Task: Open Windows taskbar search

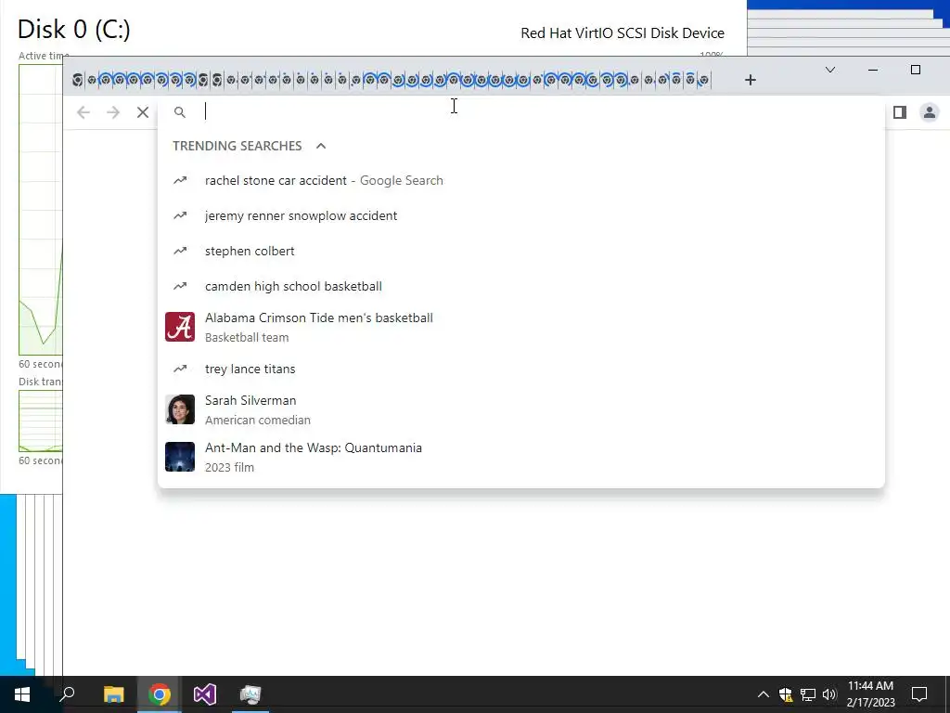Action: click(67, 694)
